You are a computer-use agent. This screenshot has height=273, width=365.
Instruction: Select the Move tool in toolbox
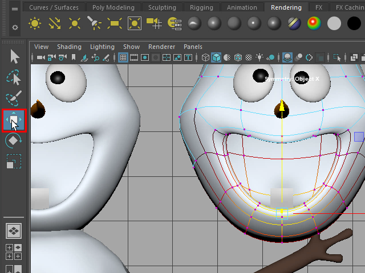[14, 119]
